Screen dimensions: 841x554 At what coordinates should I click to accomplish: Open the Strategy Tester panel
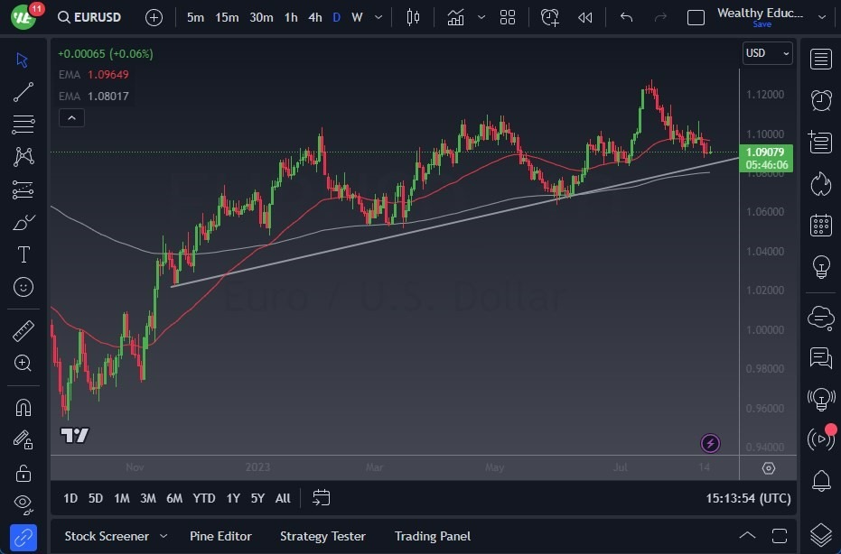click(322, 535)
